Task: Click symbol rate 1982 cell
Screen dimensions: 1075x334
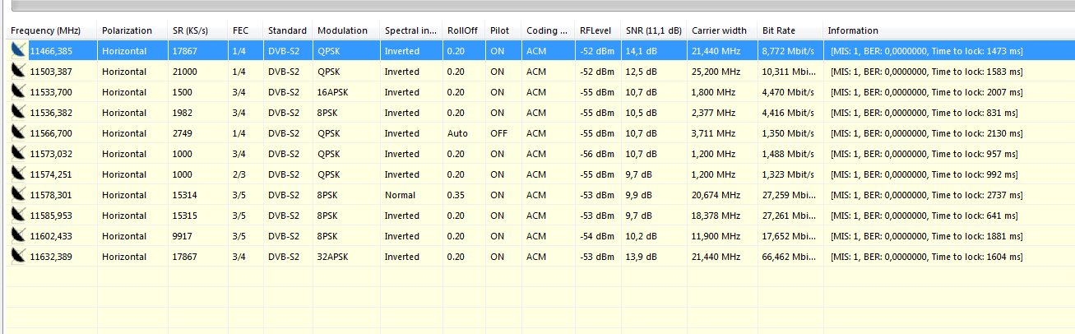Action: (183, 113)
